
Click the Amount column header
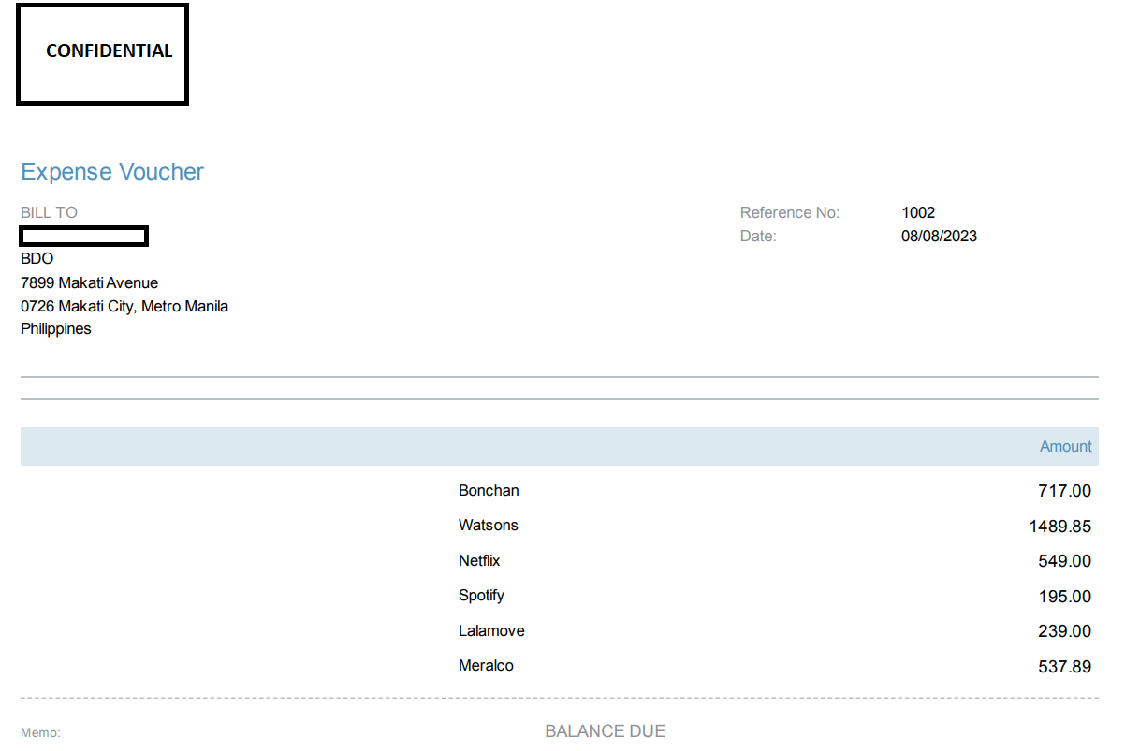[x=1066, y=447]
